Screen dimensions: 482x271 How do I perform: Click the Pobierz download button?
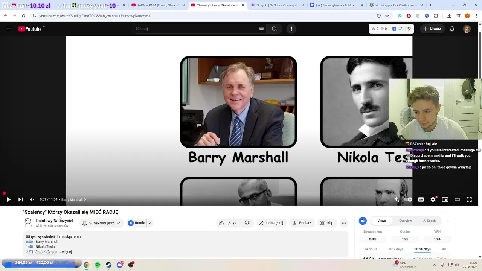[x=302, y=223]
